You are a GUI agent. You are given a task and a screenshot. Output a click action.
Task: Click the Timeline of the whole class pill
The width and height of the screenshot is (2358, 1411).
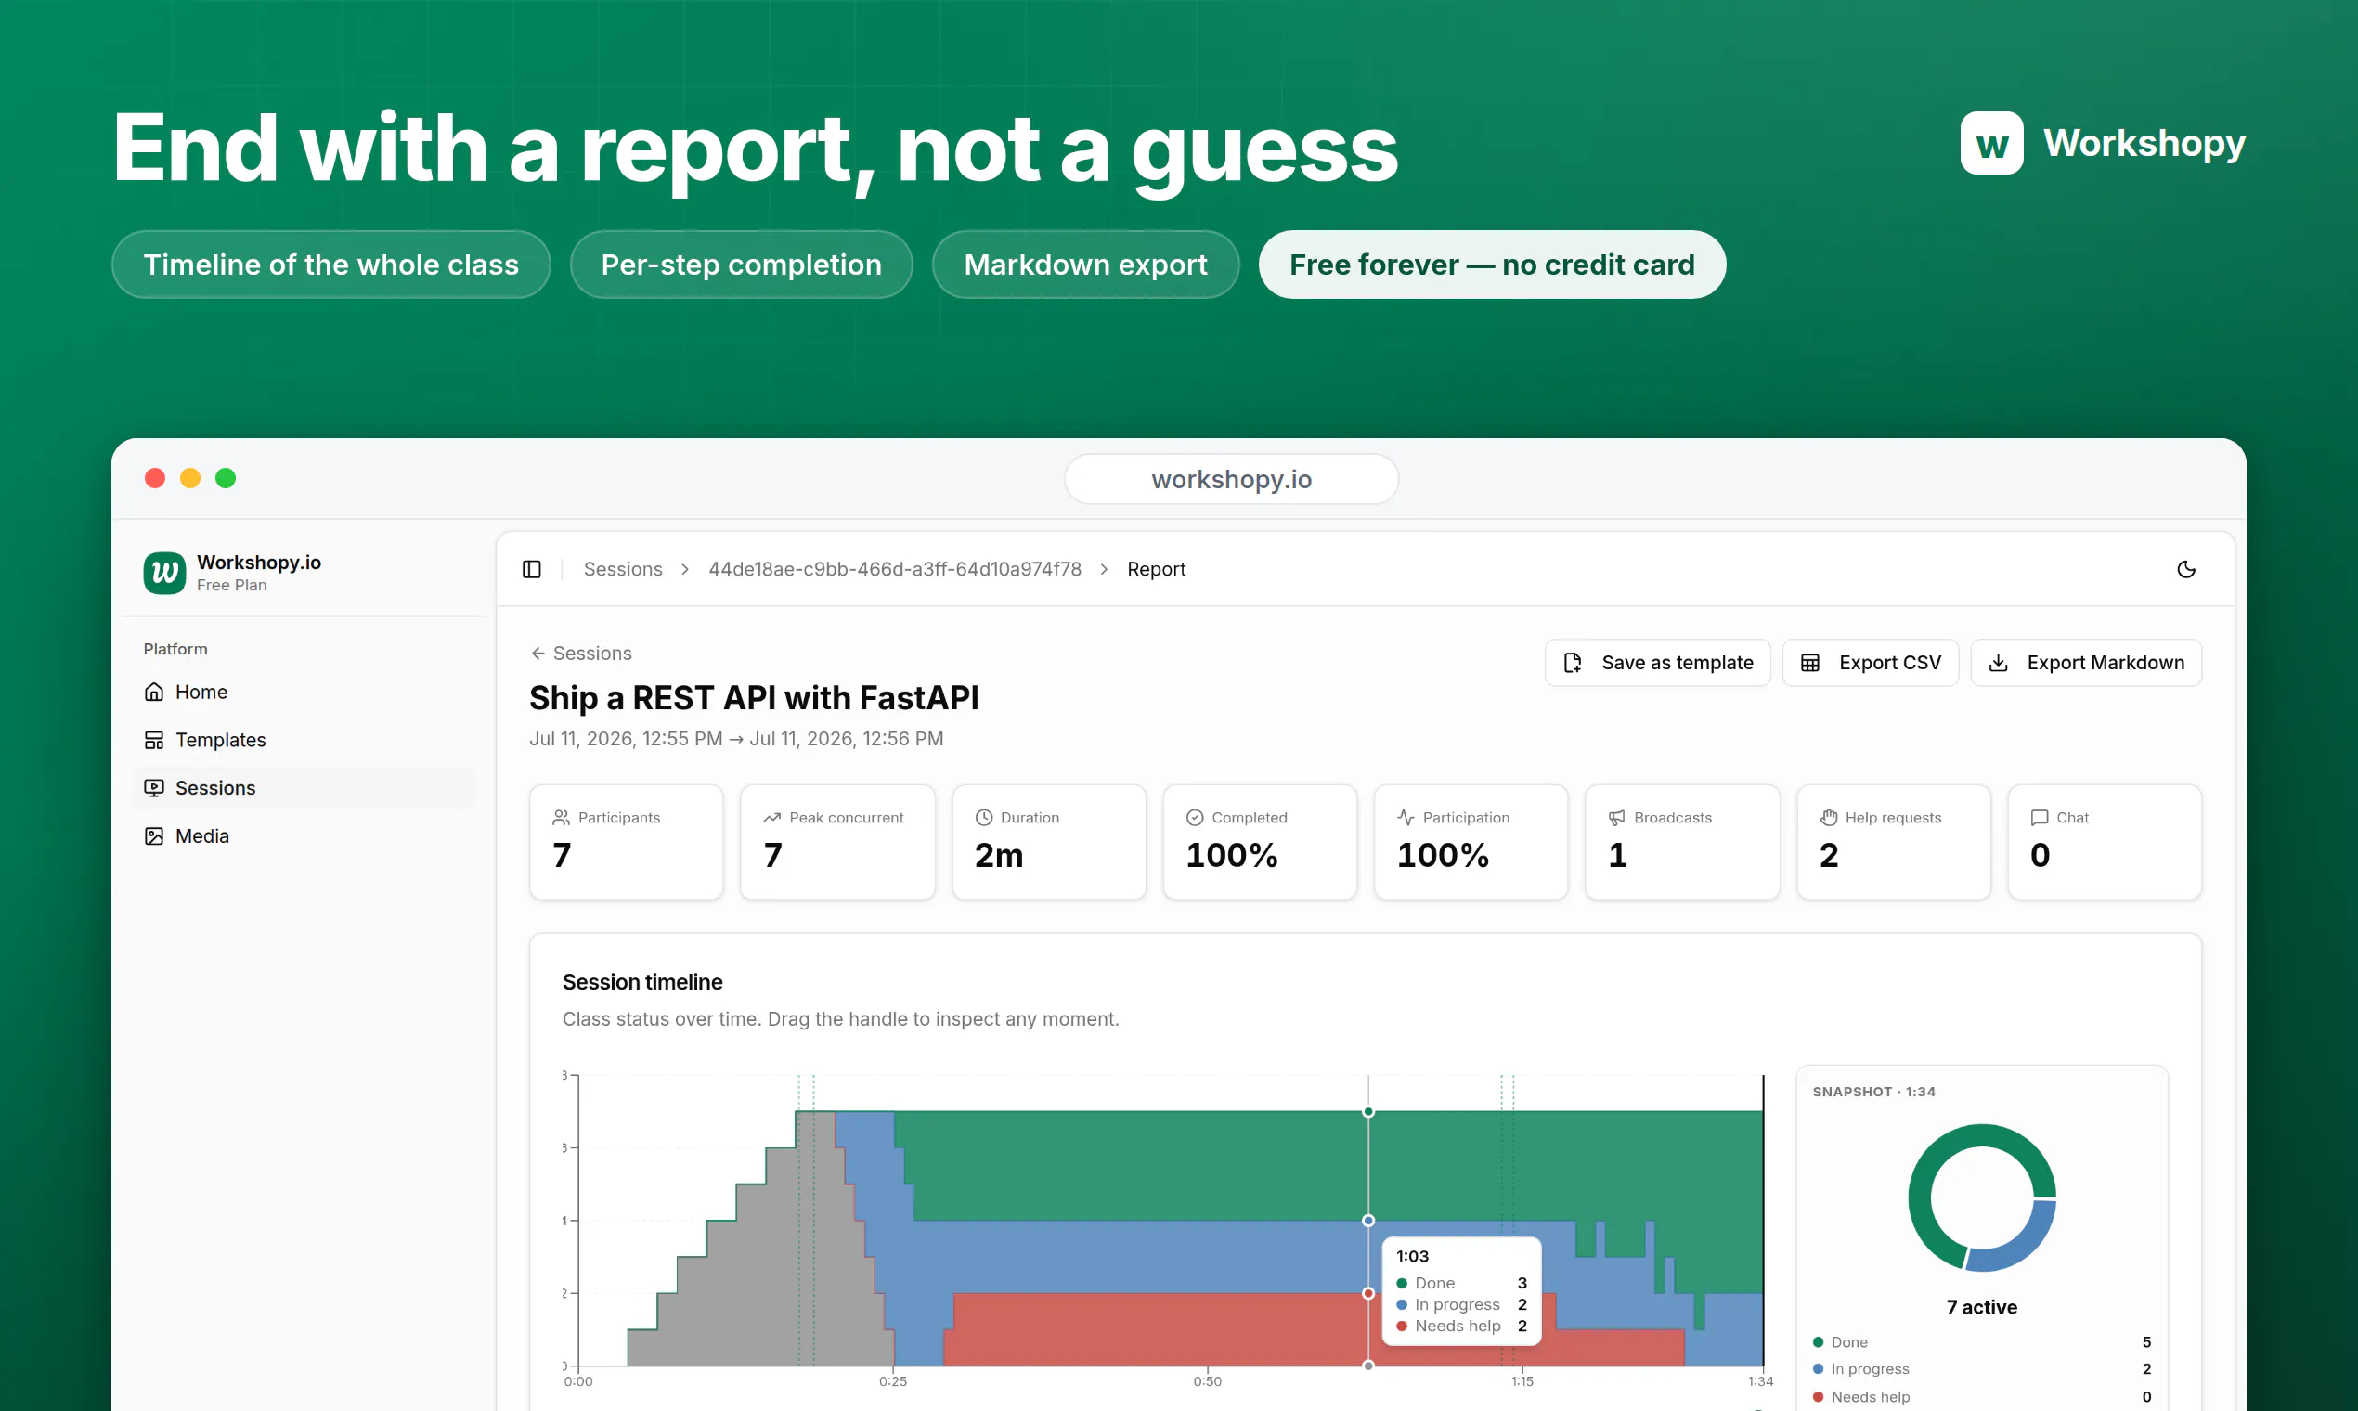(330, 265)
